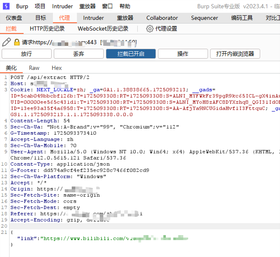The width and height of the screenshot is (280, 257).
Task: Click the 放行 forward button
Action: [x=26, y=54]
